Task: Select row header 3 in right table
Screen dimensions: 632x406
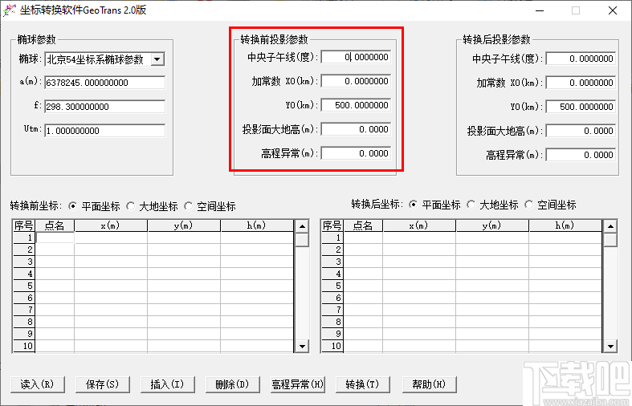Action: (x=332, y=262)
